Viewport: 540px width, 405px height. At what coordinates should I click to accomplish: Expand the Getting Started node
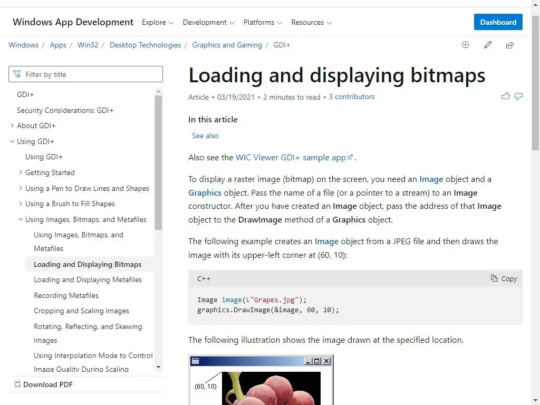(x=21, y=172)
